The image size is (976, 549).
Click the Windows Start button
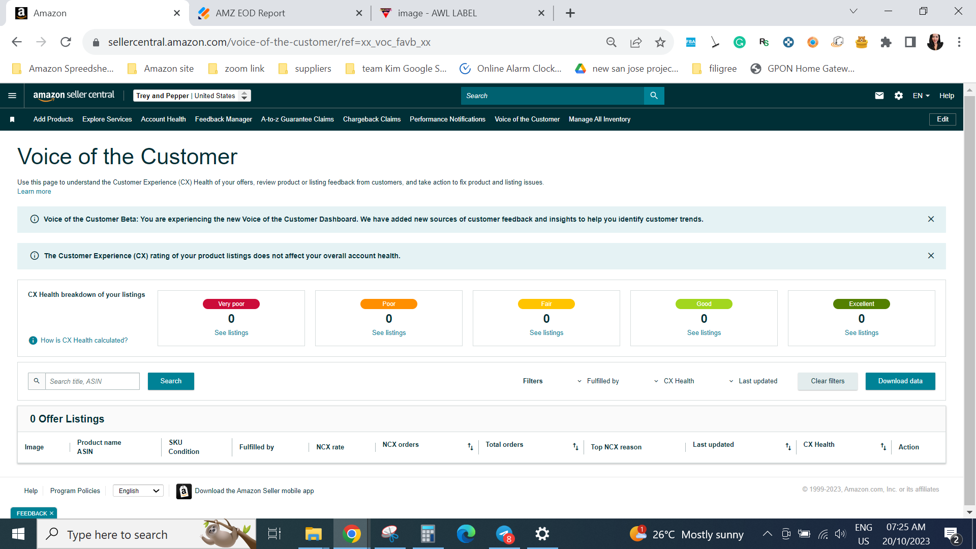[x=18, y=534]
